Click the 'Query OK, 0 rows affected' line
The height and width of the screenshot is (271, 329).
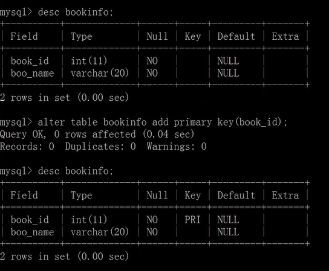click(97, 134)
